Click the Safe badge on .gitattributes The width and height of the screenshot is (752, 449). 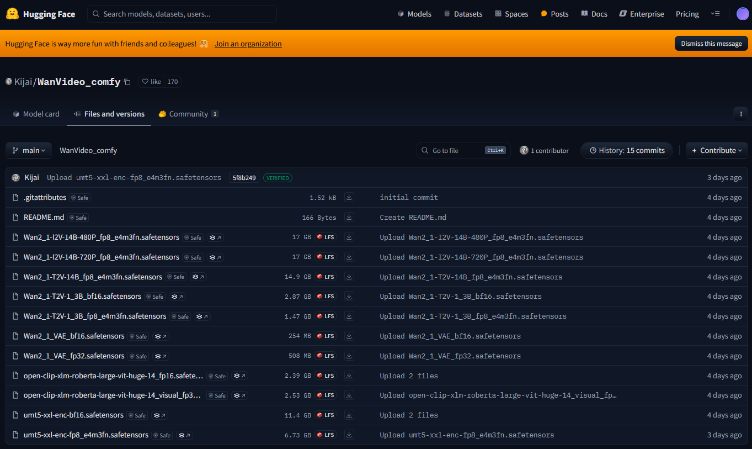click(x=79, y=197)
